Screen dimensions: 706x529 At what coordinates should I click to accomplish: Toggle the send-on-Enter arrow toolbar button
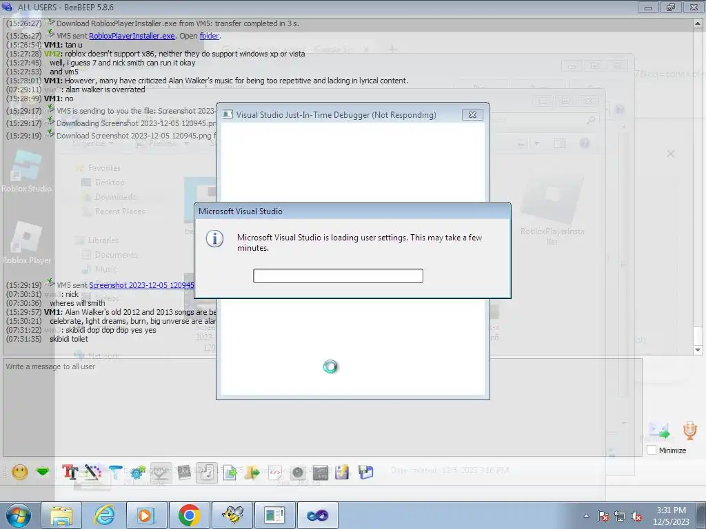tap(207, 473)
